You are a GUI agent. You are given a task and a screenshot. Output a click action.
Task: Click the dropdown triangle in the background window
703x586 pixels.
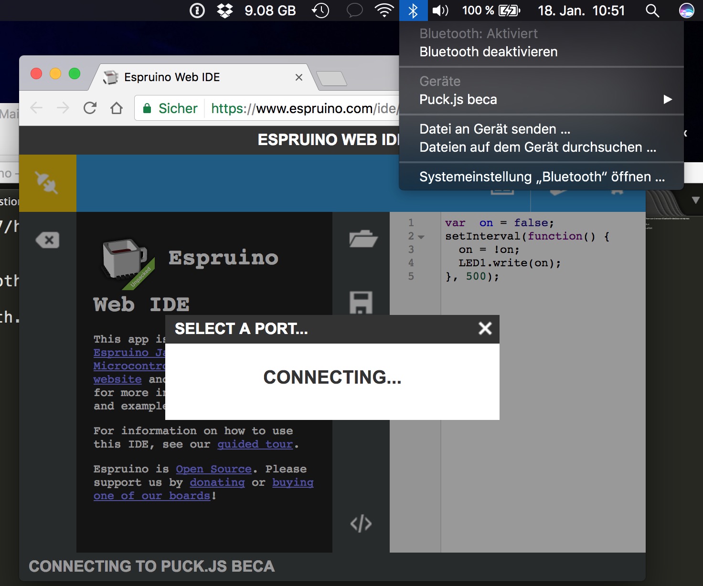[696, 200]
